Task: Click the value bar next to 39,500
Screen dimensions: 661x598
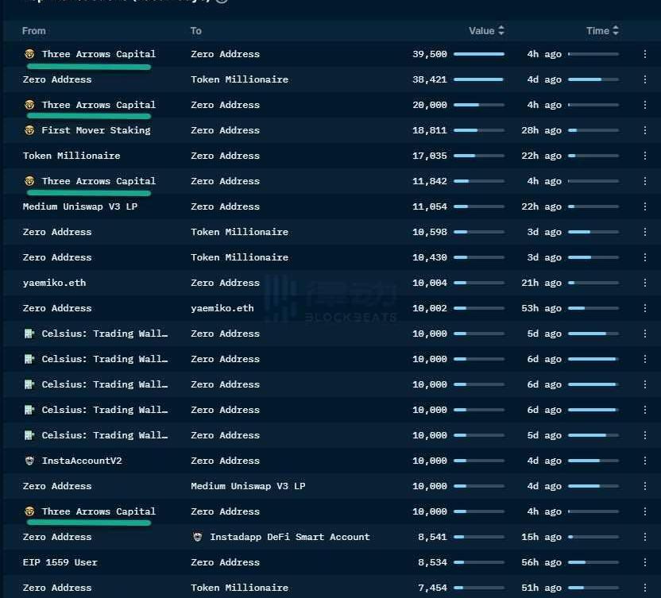Action: coord(478,54)
